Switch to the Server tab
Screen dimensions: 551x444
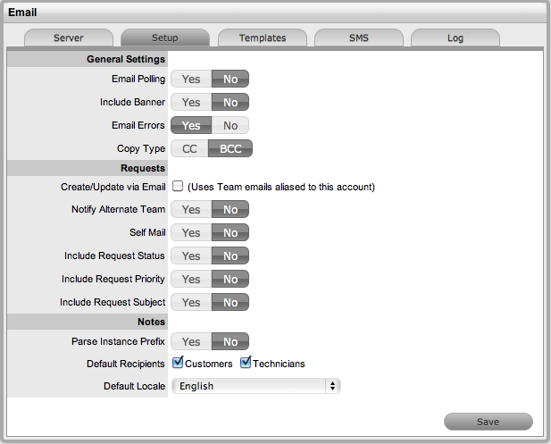69,38
